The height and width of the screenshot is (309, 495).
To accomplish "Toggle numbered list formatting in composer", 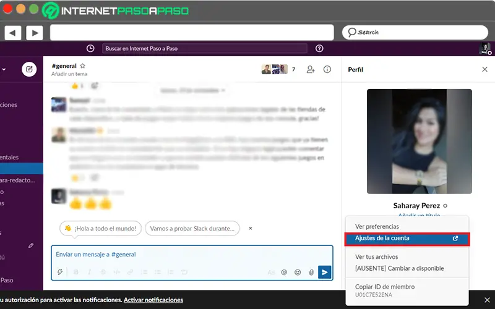I will pyautogui.click(x=144, y=272).
